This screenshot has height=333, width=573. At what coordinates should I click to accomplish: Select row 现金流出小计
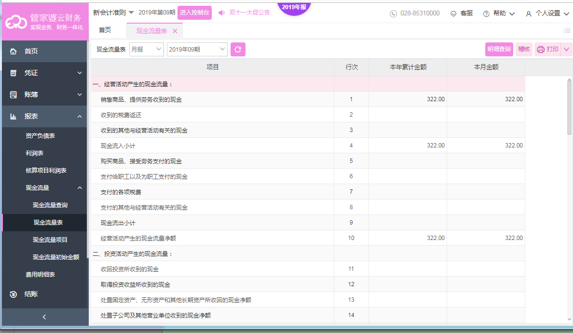308,223
